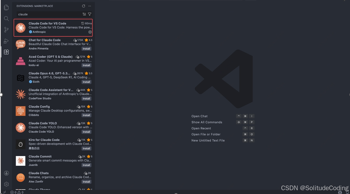Open the extensions filter menu

pos(90,14)
